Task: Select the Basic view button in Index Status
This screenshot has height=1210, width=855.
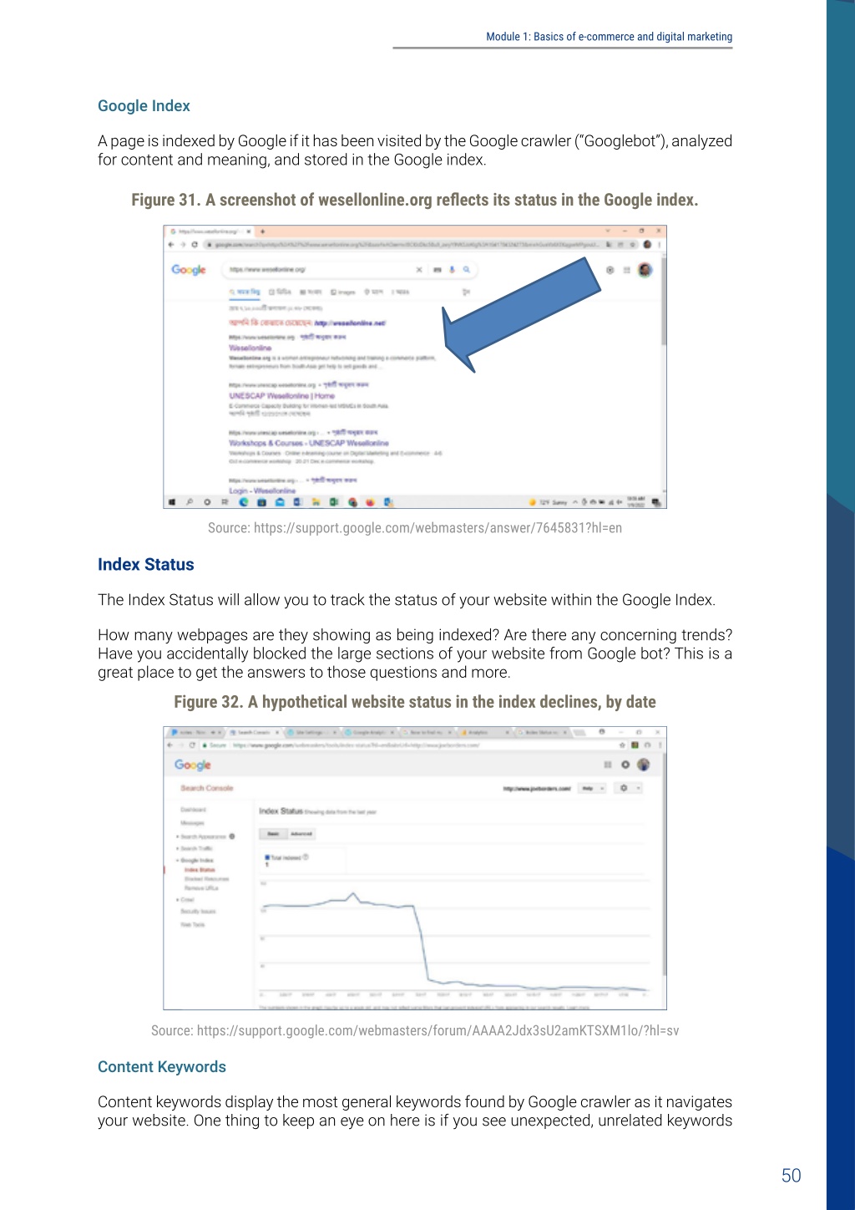Action: 273,834
